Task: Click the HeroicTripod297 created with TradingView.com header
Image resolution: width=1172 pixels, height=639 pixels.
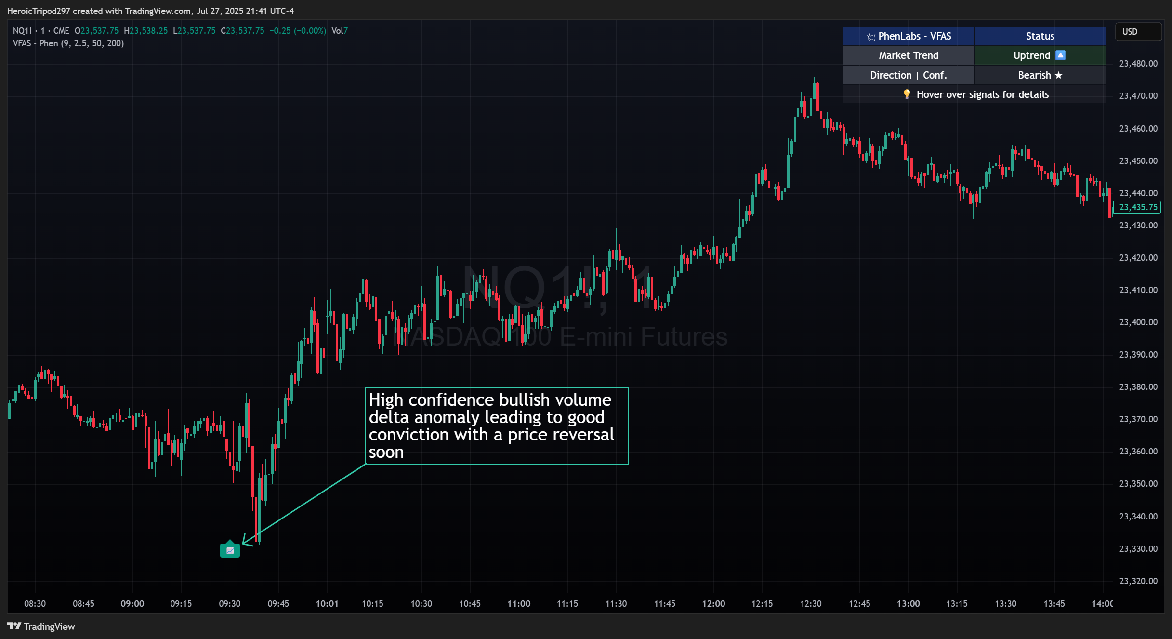Action: [150, 11]
